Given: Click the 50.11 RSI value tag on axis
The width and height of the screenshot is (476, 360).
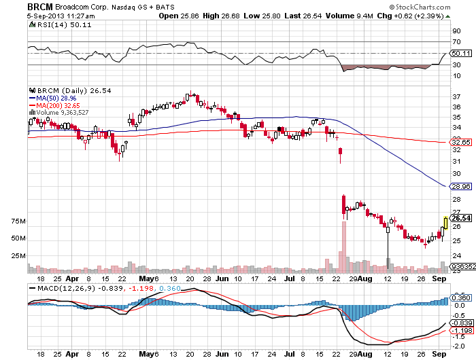Looking at the screenshot, I should [461, 54].
